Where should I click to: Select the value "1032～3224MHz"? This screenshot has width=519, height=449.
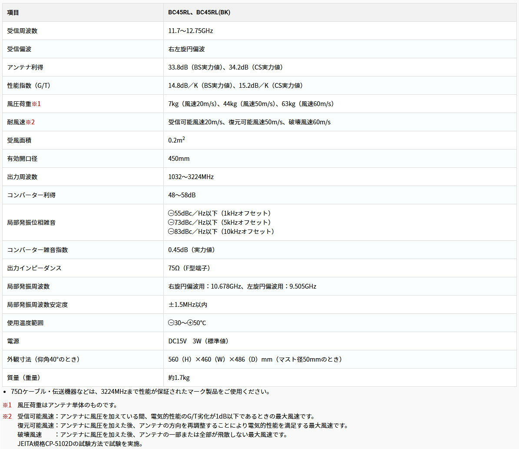(191, 176)
